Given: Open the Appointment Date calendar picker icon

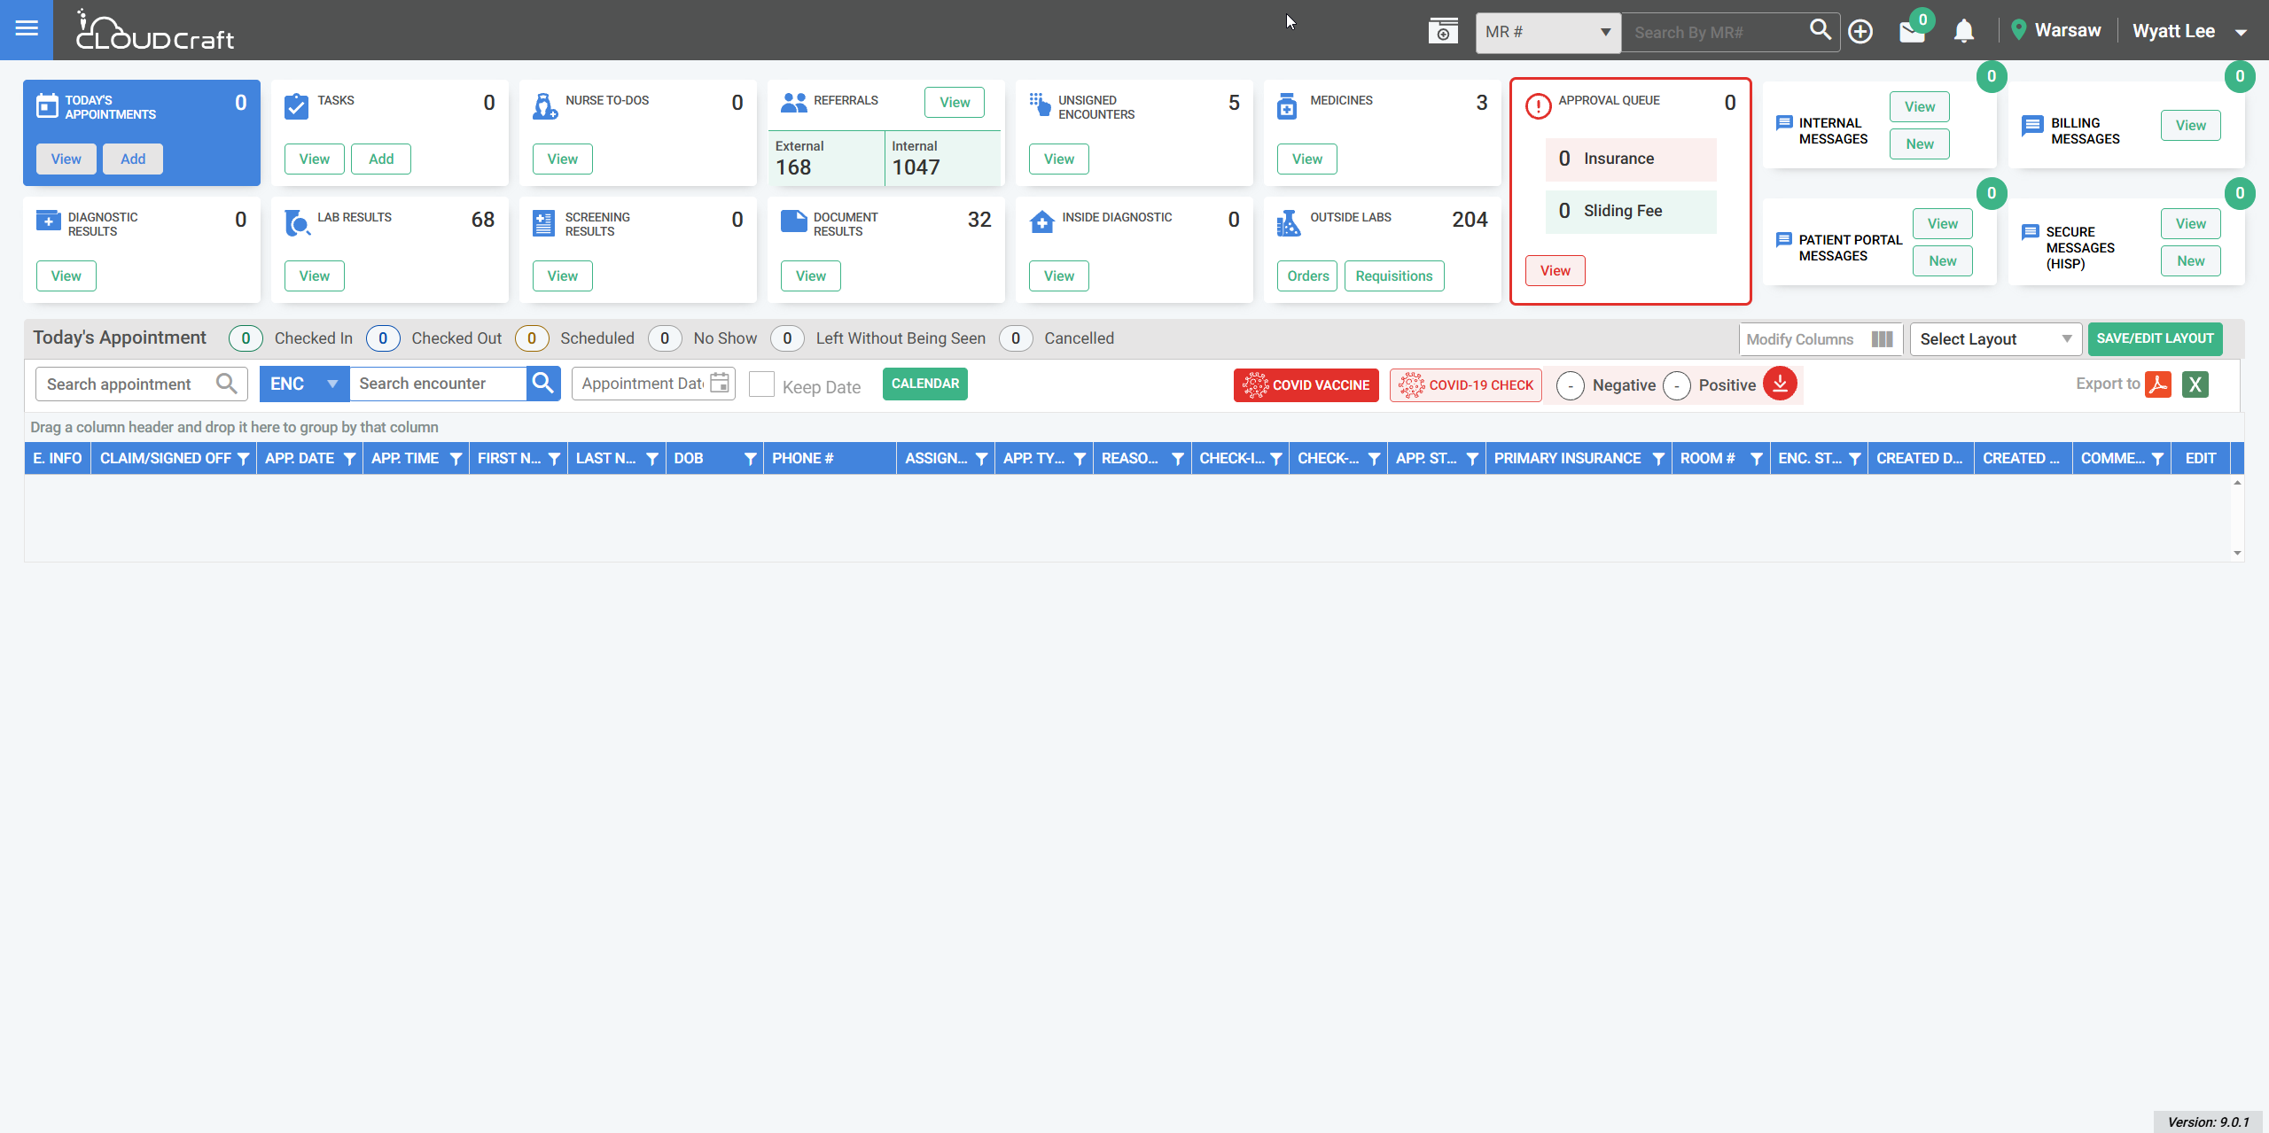Looking at the screenshot, I should [720, 384].
